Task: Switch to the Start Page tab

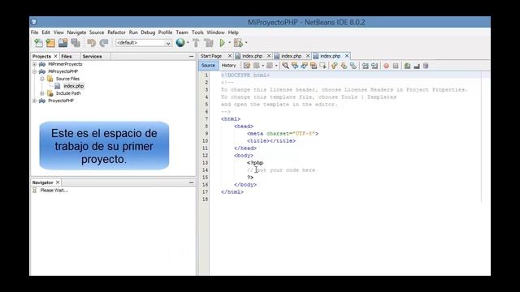Action: tap(211, 56)
